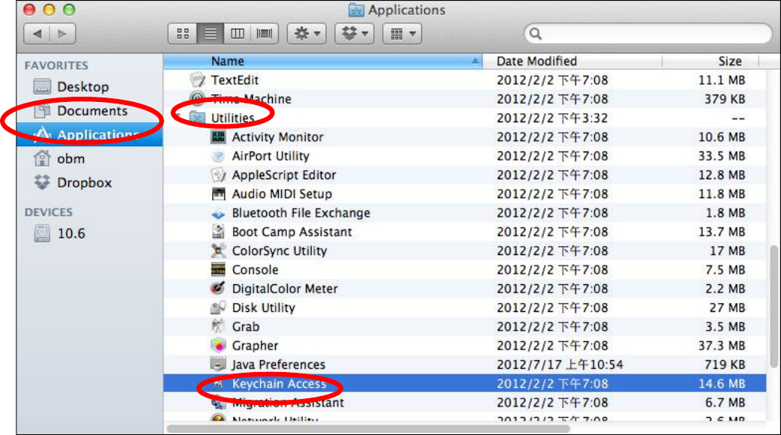Select the ColorSync Utility icon
Screen dimensions: 781x435
pyautogui.click(x=218, y=250)
